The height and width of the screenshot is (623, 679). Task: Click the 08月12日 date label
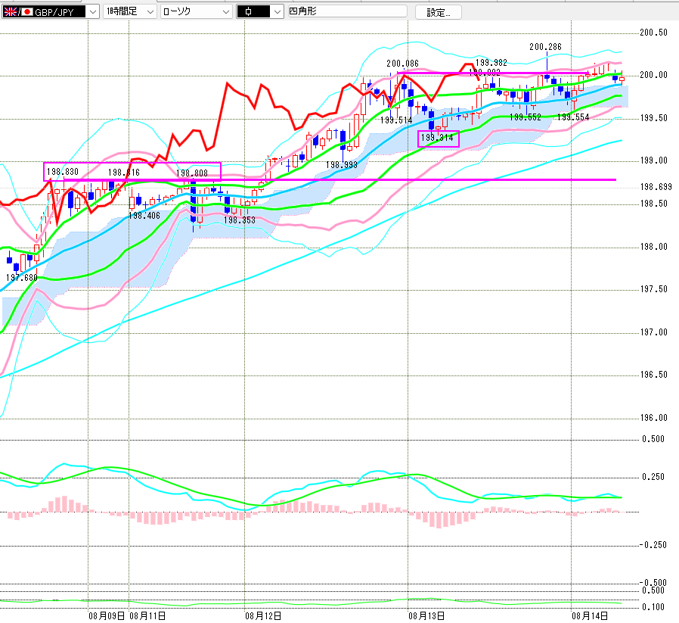click(x=263, y=615)
